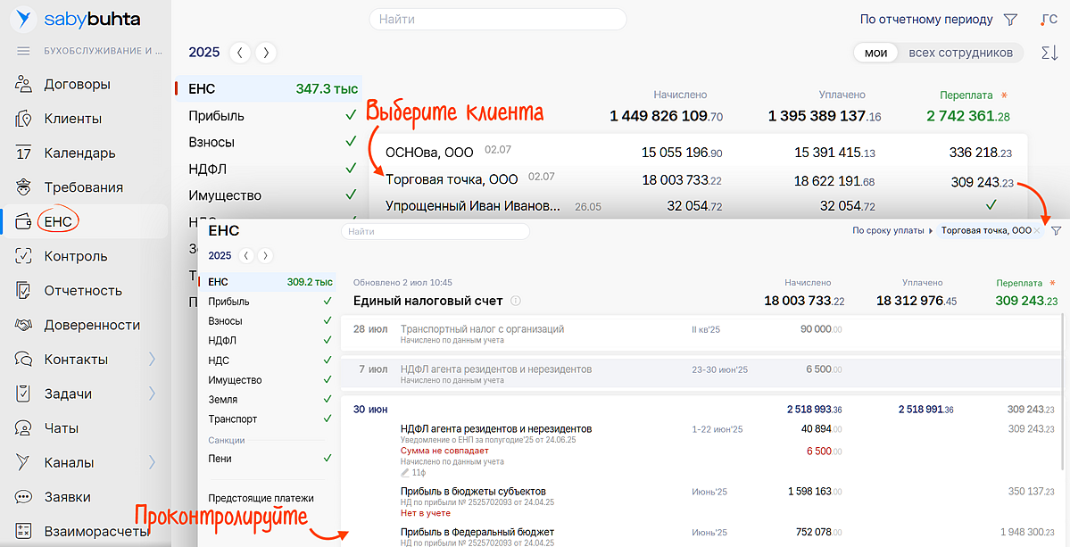Click the Контроль sidebar icon
Image resolution: width=1070 pixels, height=547 pixels.
25,256
